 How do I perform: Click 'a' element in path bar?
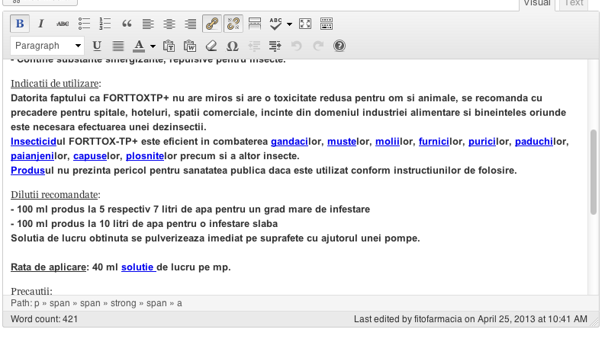pyautogui.click(x=179, y=303)
